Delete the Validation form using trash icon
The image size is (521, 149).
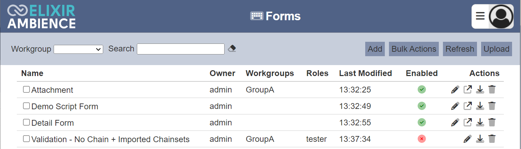pyautogui.click(x=492, y=139)
